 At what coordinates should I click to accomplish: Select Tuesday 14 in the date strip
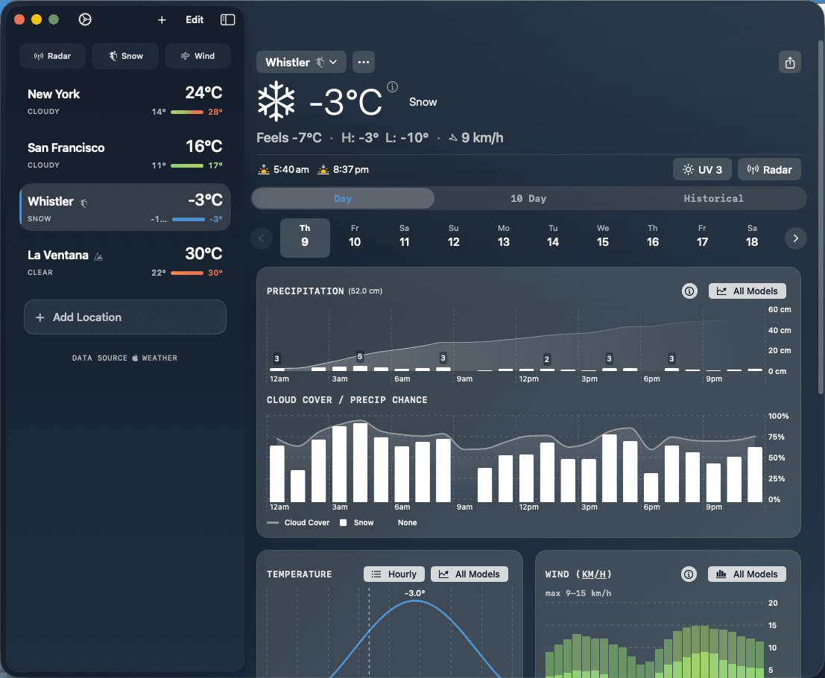pyautogui.click(x=553, y=237)
